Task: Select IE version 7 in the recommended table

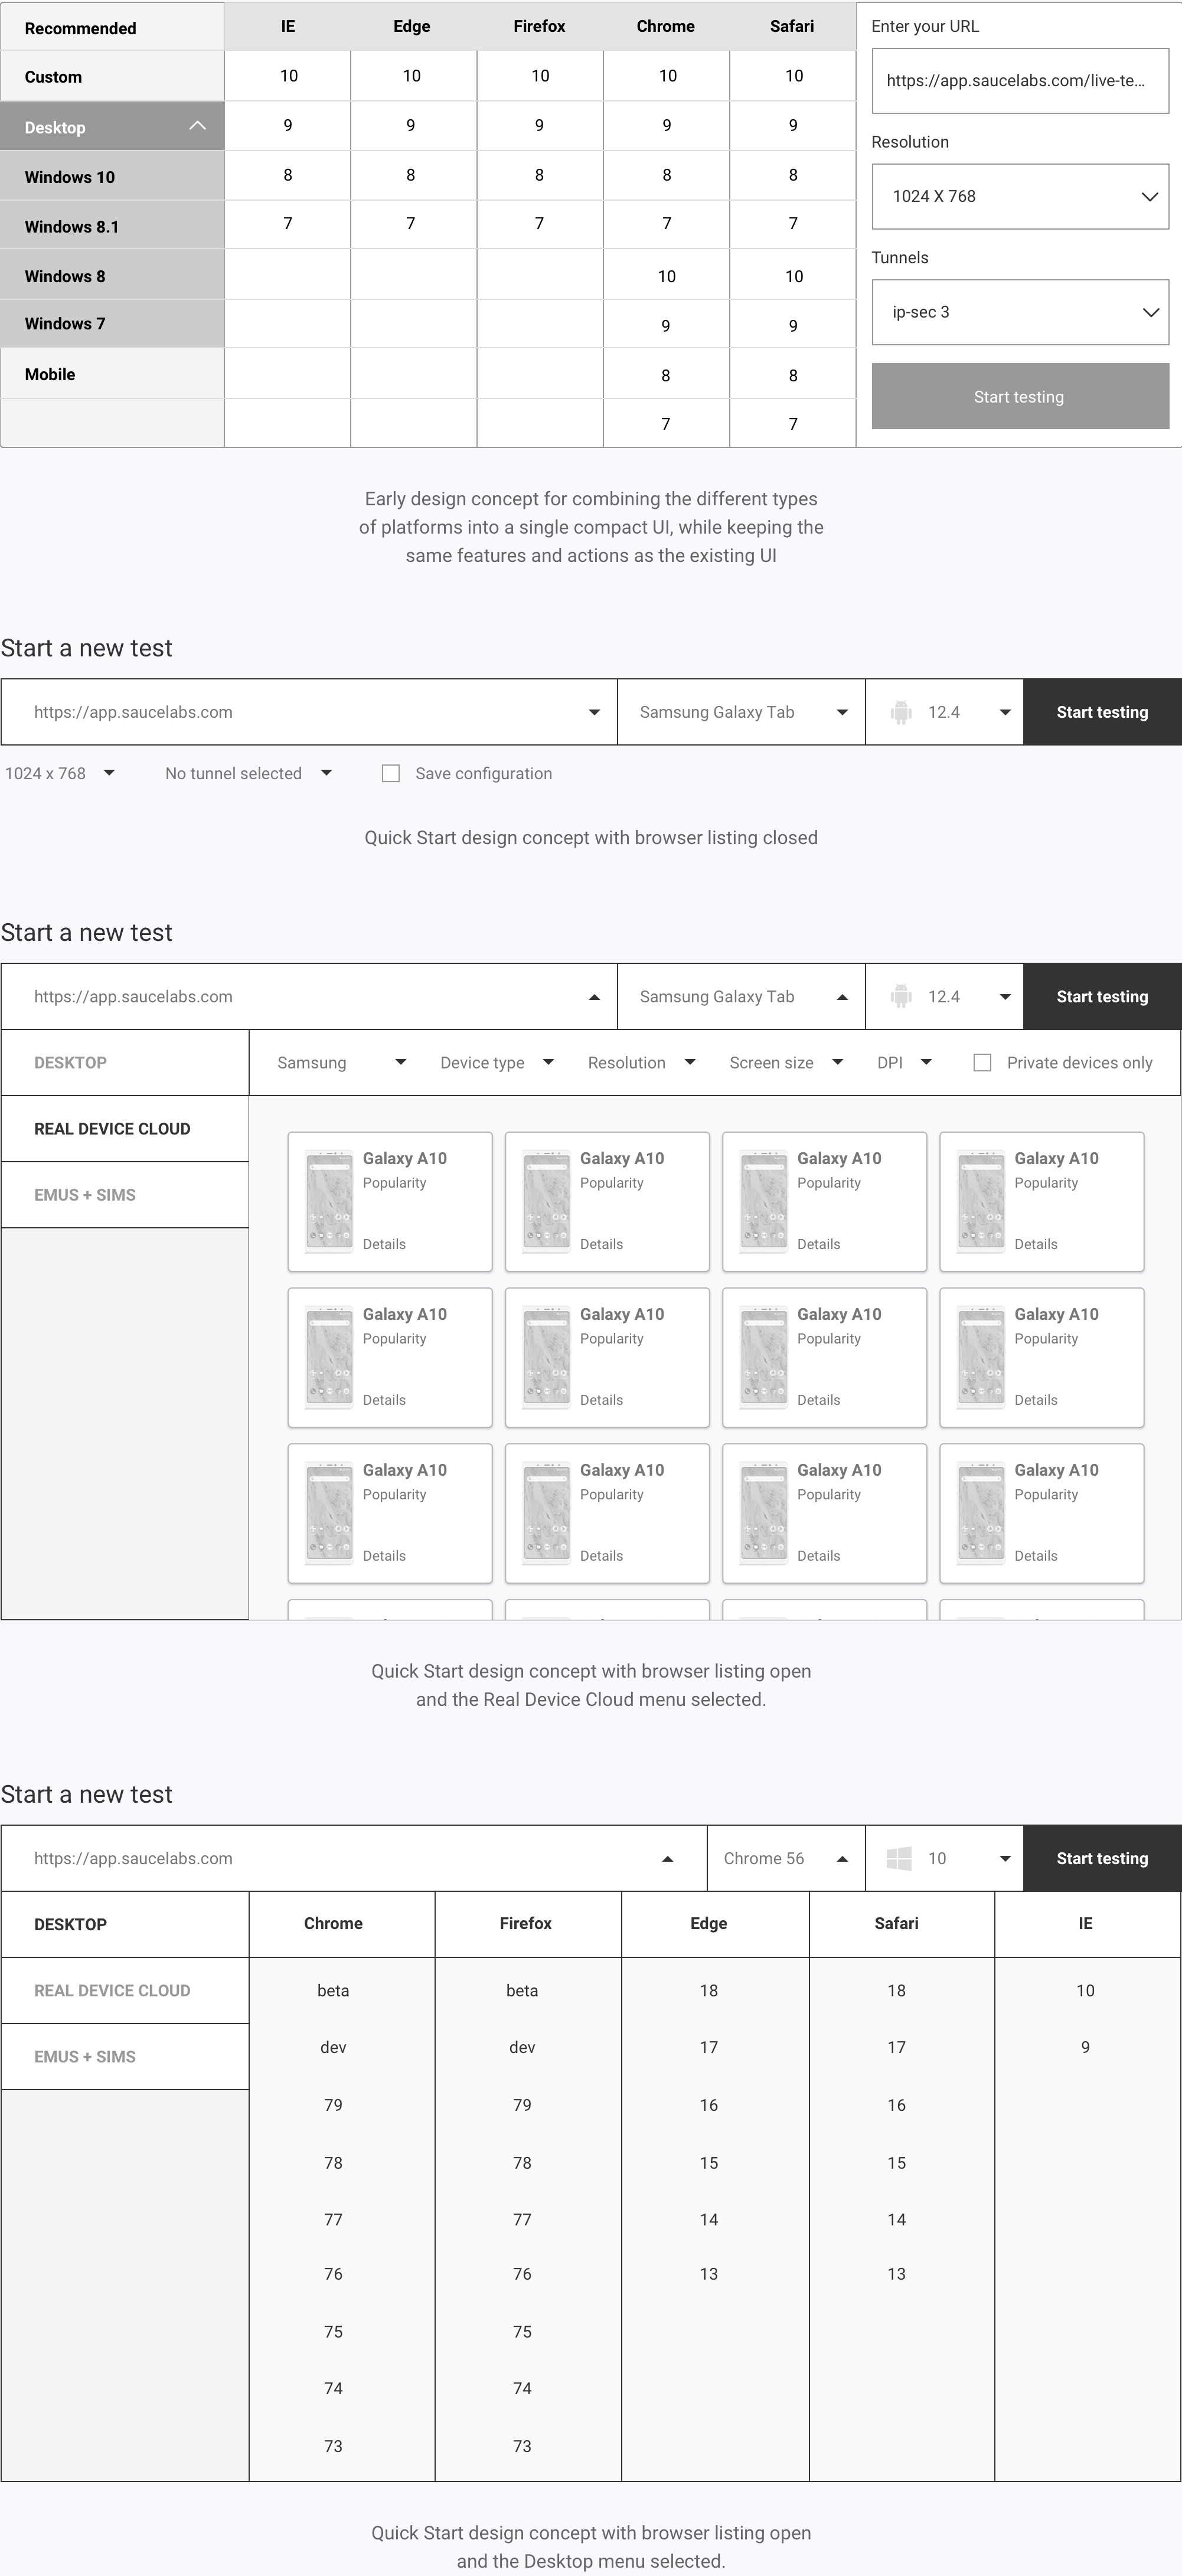Action: tap(288, 223)
